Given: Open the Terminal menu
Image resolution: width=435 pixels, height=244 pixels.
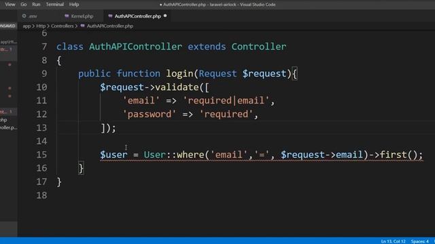Looking at the screenshot, I should [x=54, y=5].
